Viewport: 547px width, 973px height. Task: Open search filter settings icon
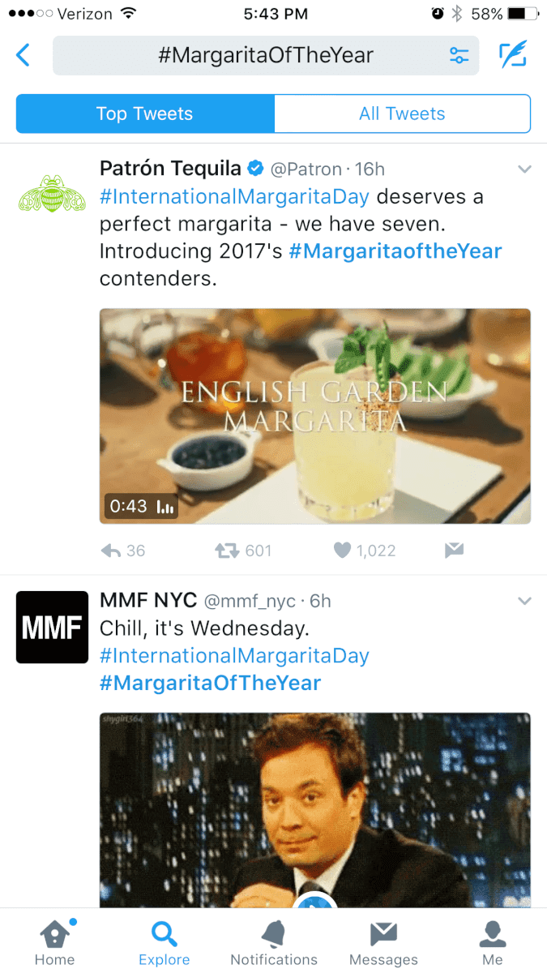[459, 56]
